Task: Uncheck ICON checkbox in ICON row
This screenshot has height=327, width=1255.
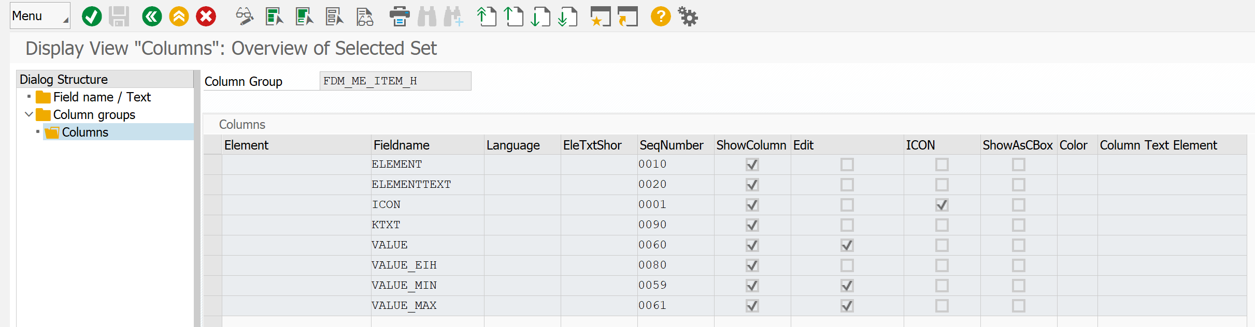Action: click(942, 205)
